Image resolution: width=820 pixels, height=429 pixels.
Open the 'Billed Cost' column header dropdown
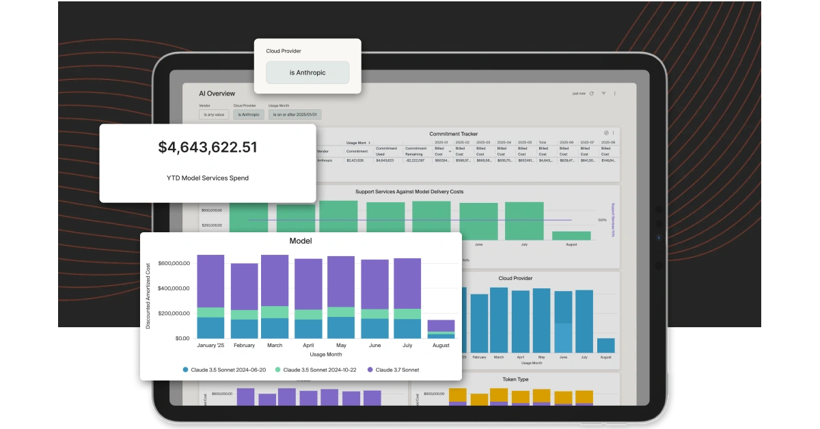pos(450,151)
